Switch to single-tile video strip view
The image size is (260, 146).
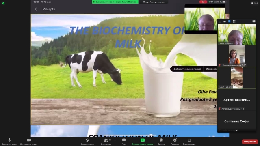[x=225, y=21]
